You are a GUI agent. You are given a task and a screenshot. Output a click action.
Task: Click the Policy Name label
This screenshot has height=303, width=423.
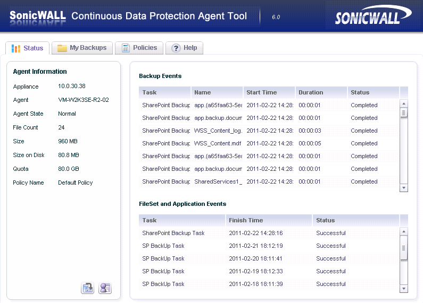(28, 183)
